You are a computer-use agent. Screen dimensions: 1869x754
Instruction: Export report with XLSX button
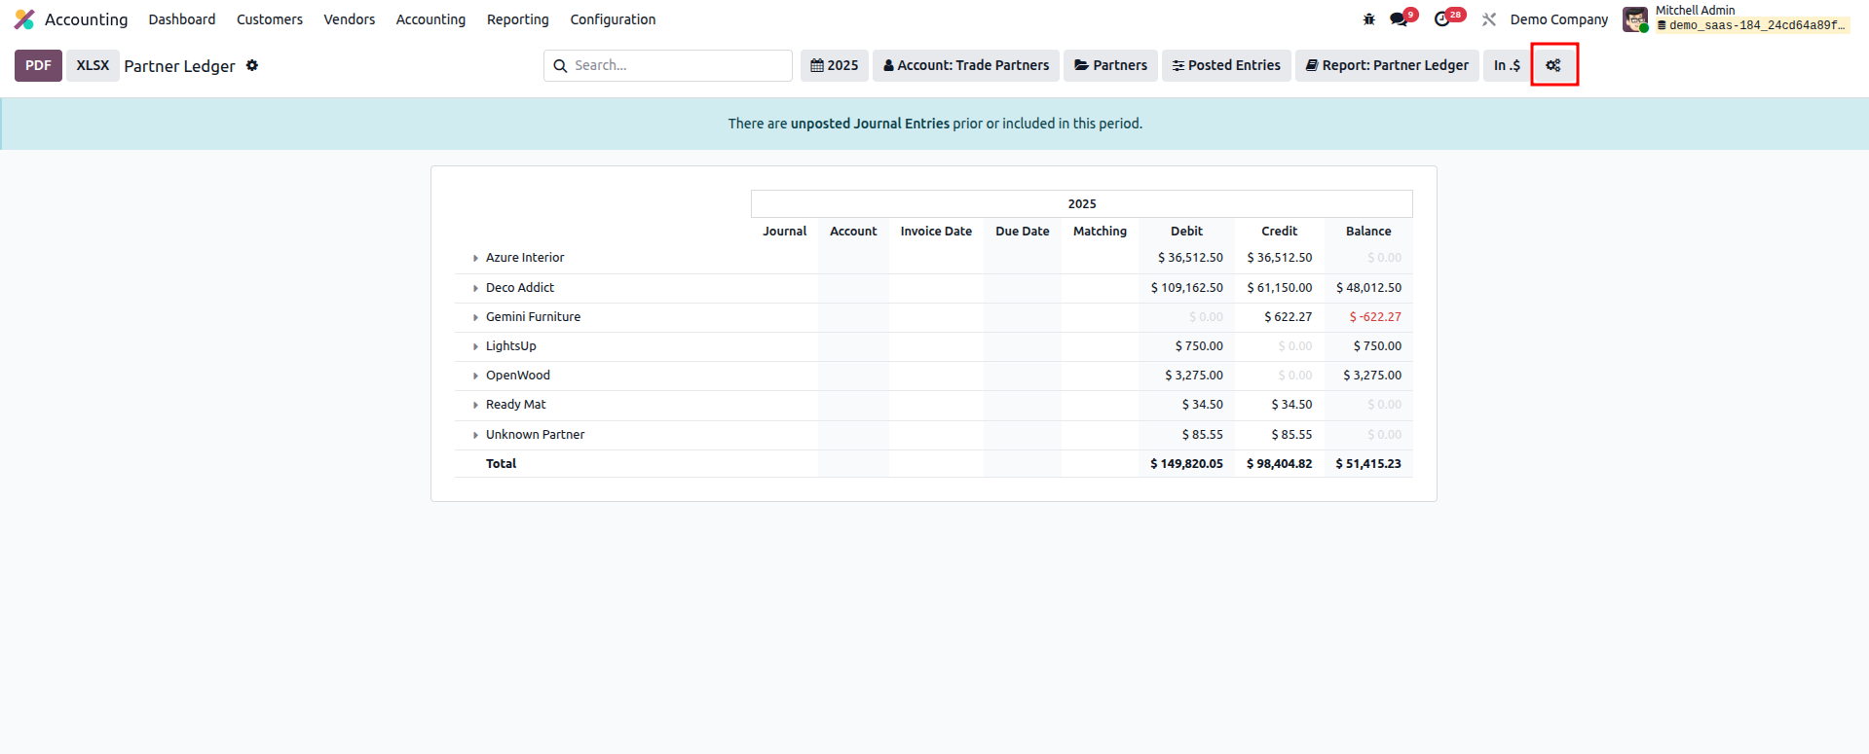point(93,65)
